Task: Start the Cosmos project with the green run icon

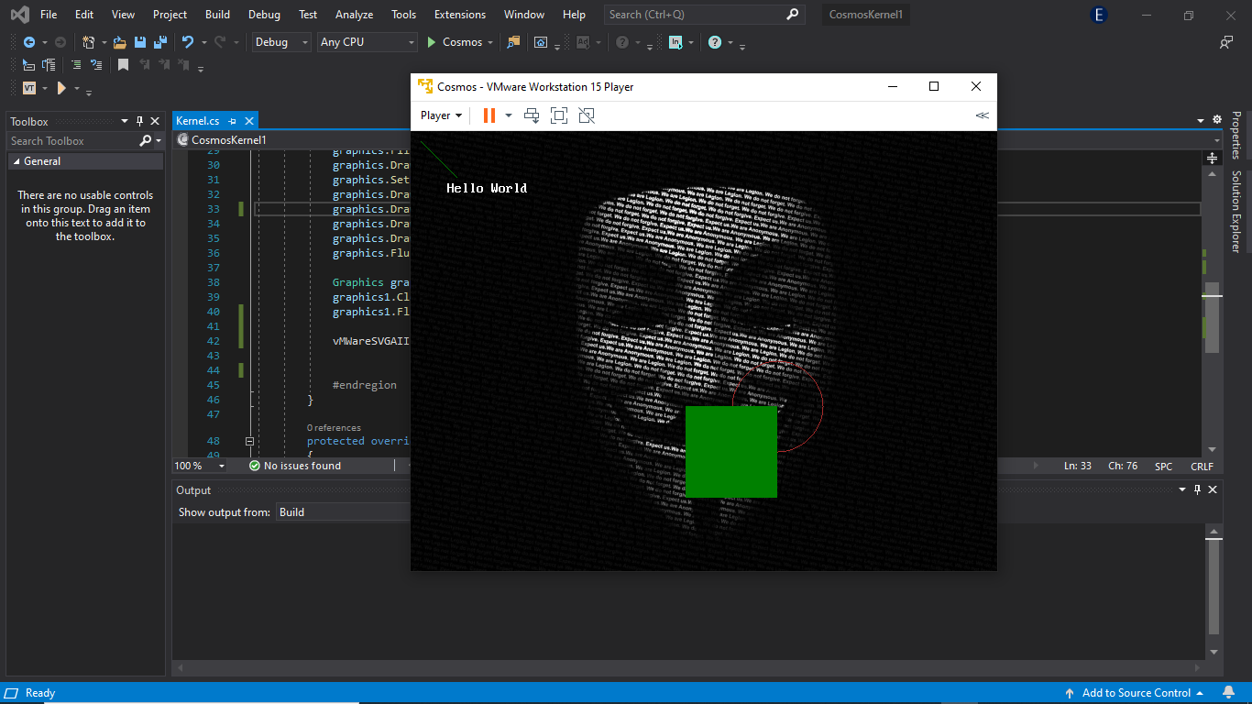Action: [x=429, y=42]
